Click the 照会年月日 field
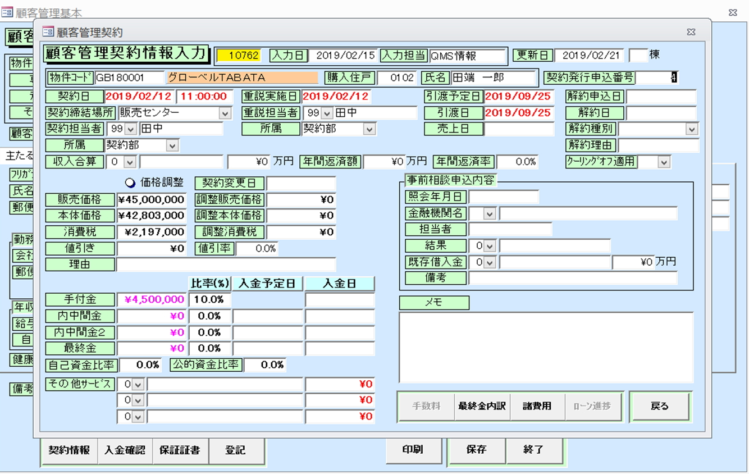Viewport: 749px width, 474px height. click(x=504, y=197)
